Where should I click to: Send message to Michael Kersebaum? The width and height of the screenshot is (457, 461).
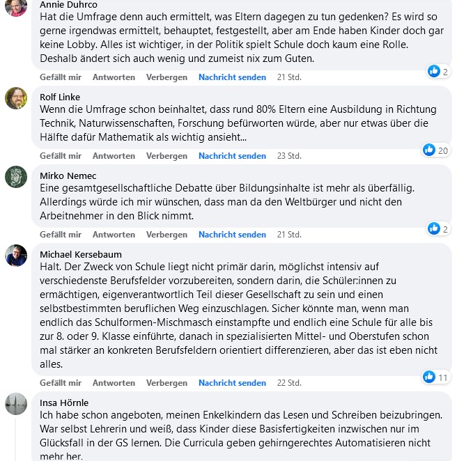tap(232, 383)
